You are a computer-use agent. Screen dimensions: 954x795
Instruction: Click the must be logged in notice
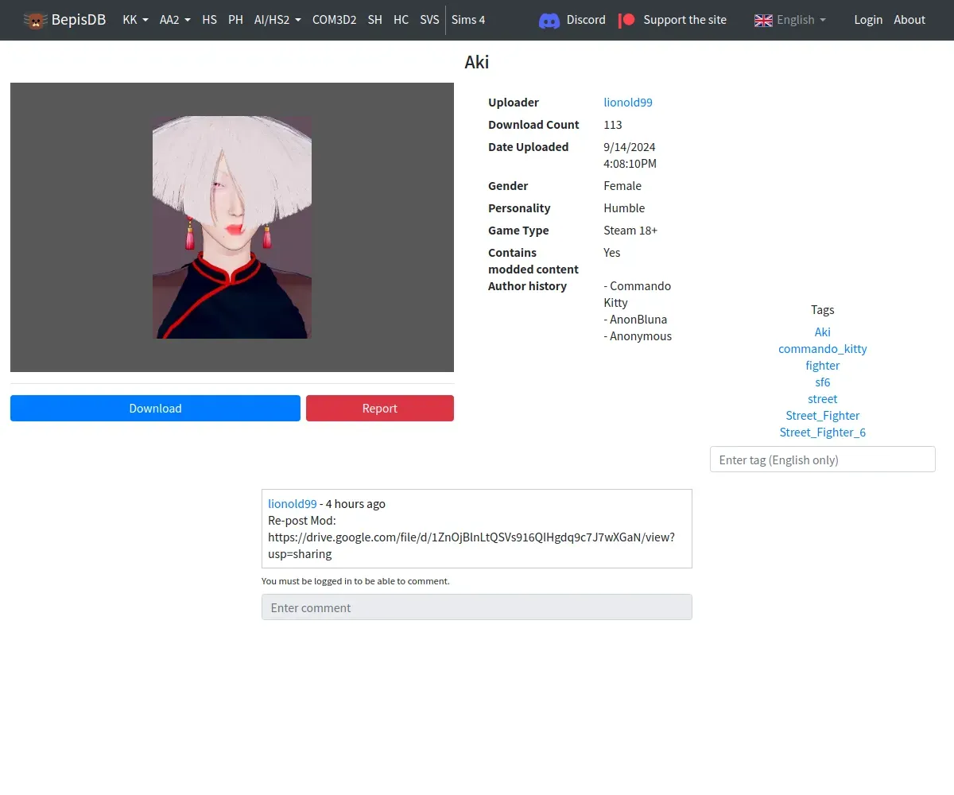(355, 581)
